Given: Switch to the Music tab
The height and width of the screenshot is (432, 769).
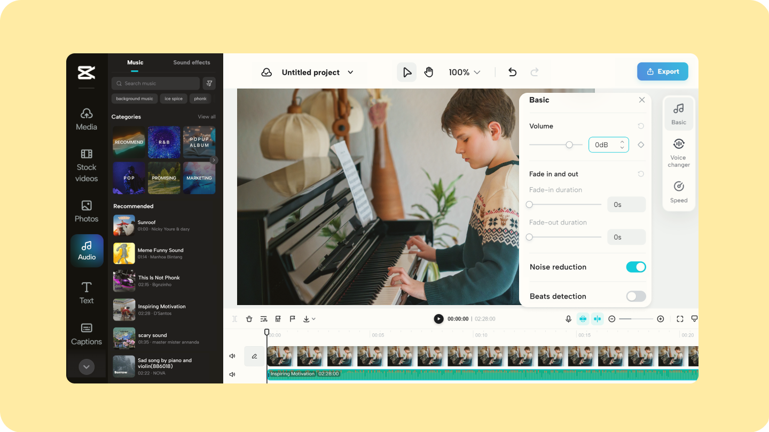Looking at the screenshot, I should tap(135, 62).
